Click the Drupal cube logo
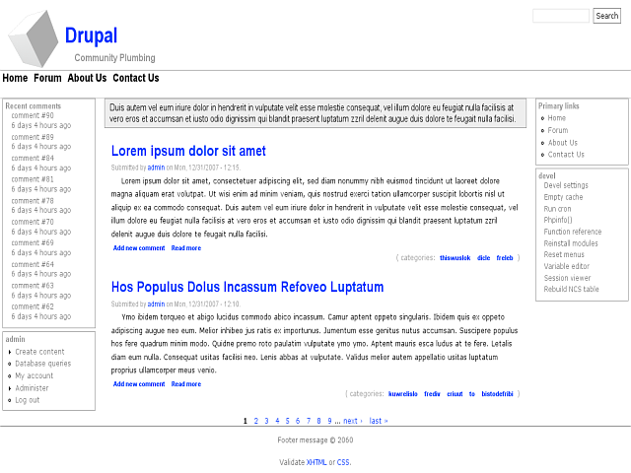The height and width of the screenshot is (473, 631). (x=34, y=38)
